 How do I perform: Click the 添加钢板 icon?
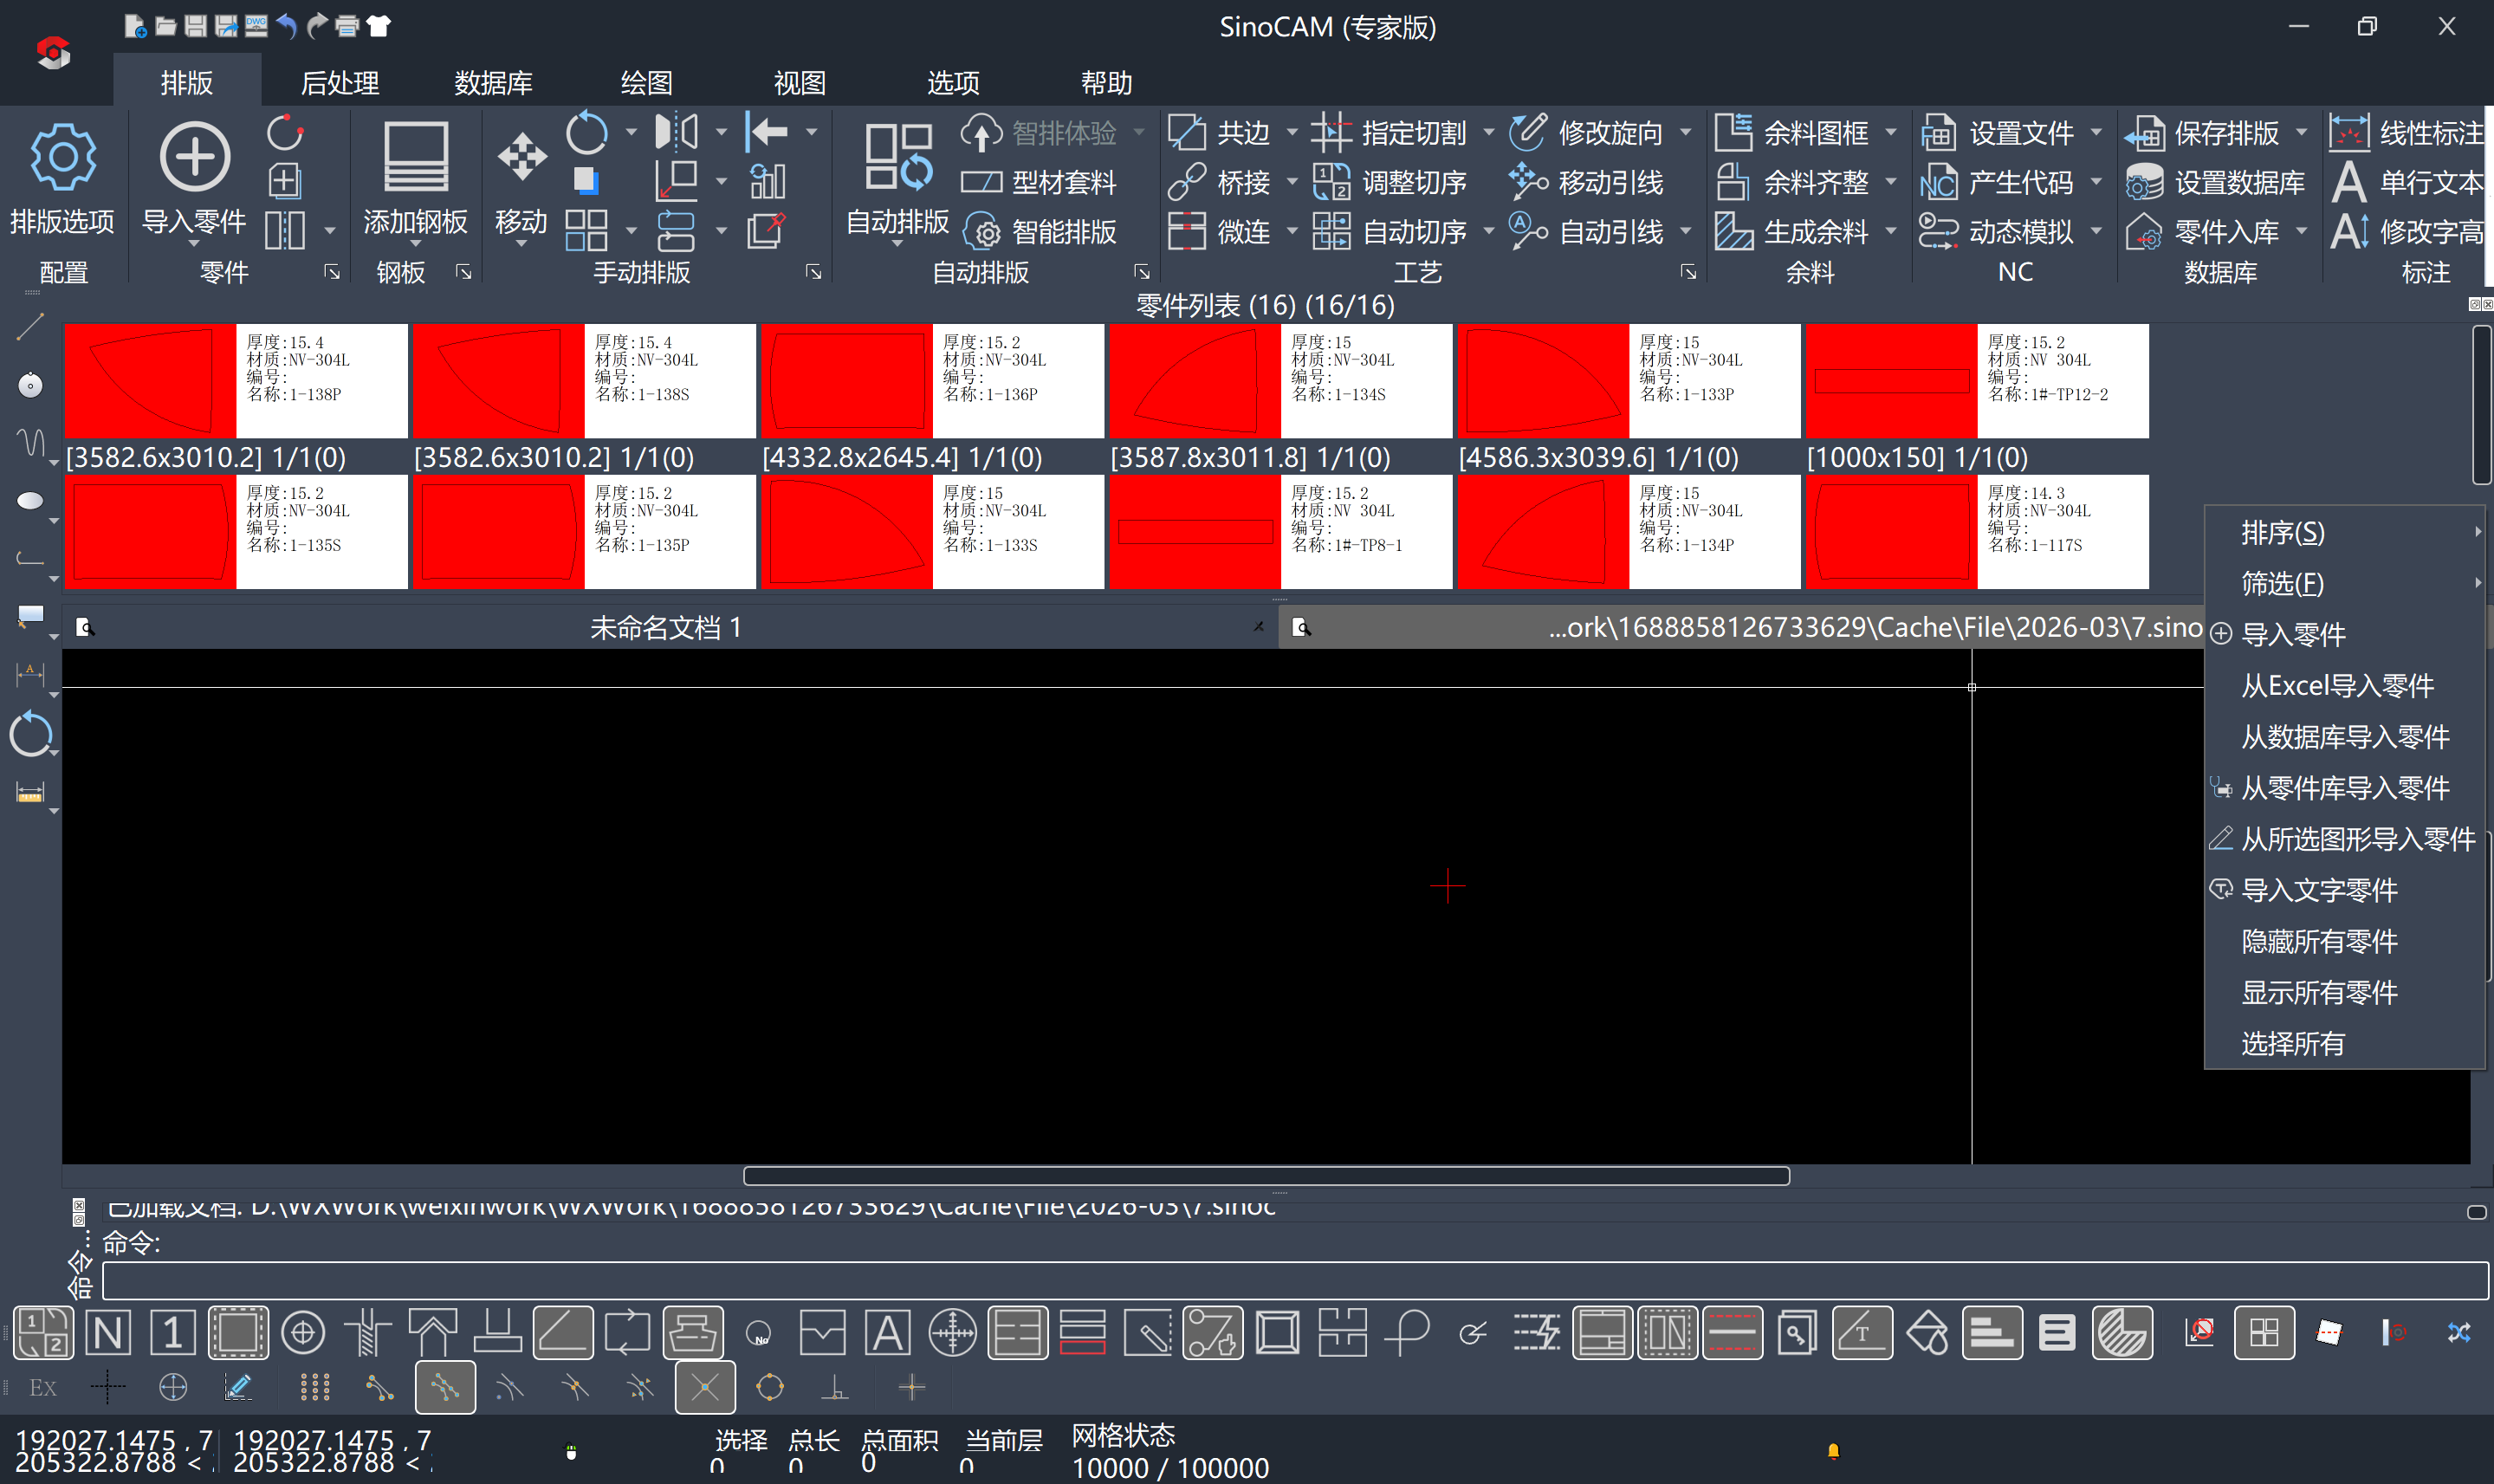tap(415, 157)
